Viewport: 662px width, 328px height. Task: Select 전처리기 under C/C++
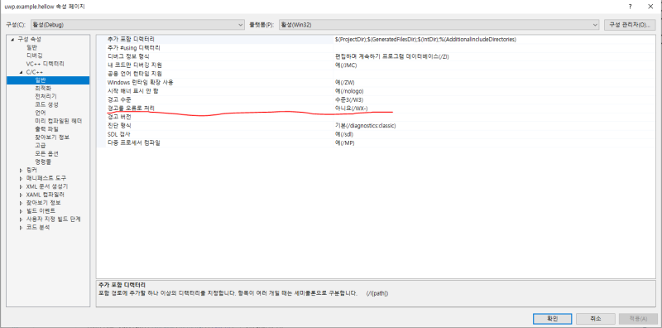[x=46, y=96]
